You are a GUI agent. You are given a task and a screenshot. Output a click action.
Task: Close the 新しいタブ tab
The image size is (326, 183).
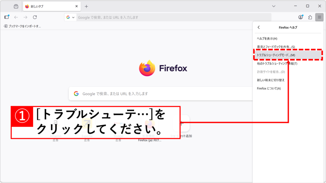[x=76, y=6]
